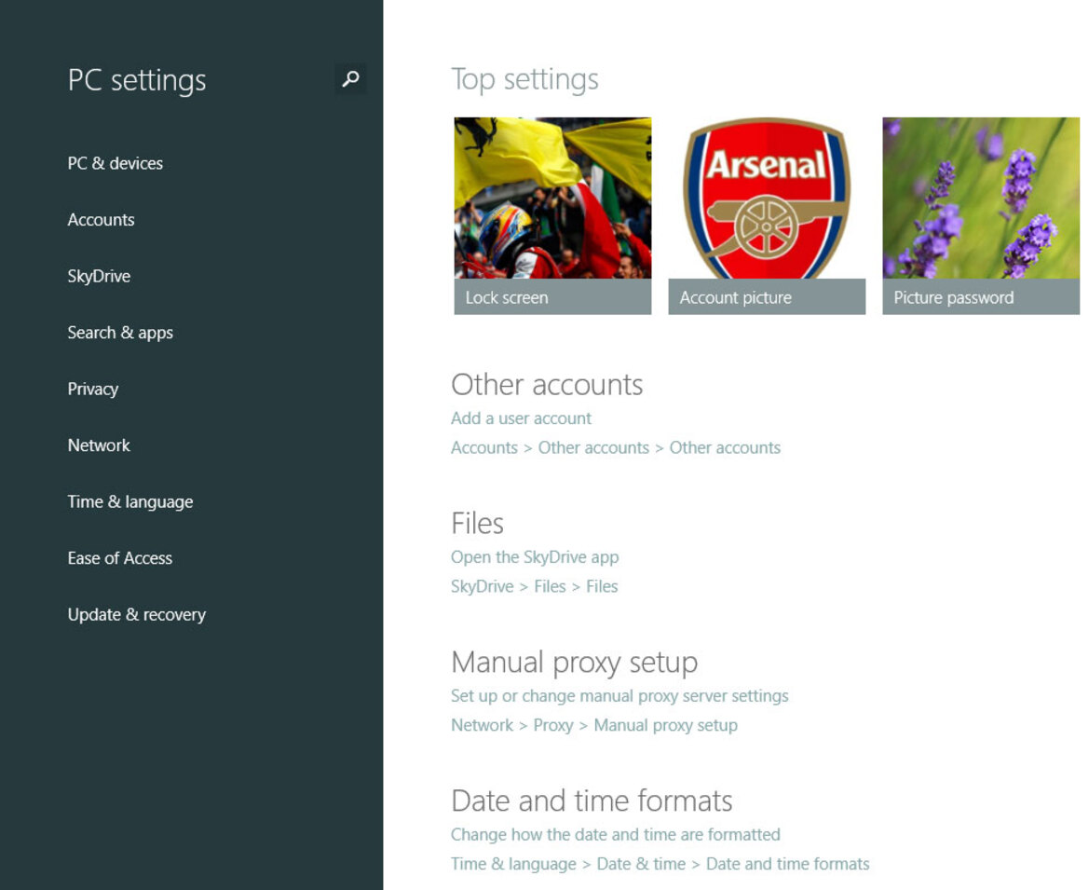The height and width of the screenshot is (890, 1089).
Task: Click the Account picture label
Action: point(736,297)
